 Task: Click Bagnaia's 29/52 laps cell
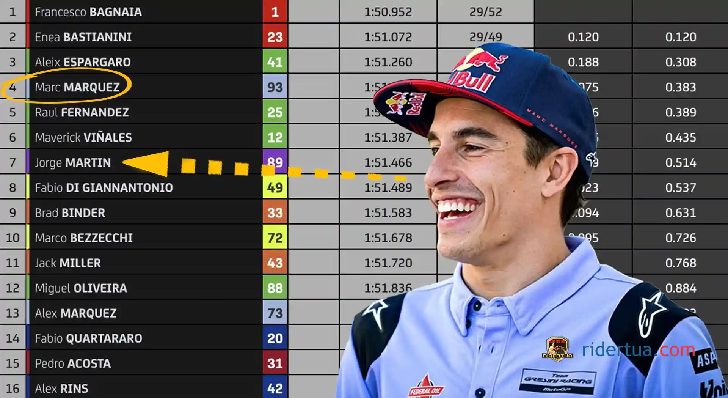(485, 11)
